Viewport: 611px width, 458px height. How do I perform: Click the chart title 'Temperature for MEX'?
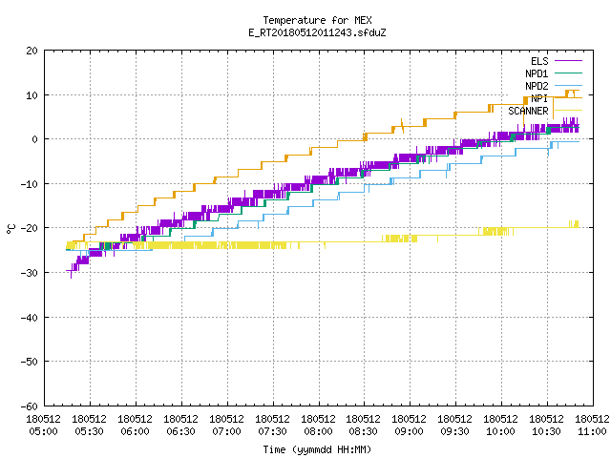317,20
